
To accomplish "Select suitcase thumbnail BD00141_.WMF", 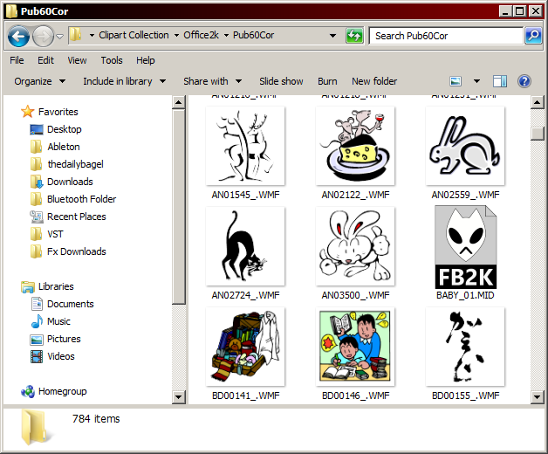I will [x=245, y=347].
